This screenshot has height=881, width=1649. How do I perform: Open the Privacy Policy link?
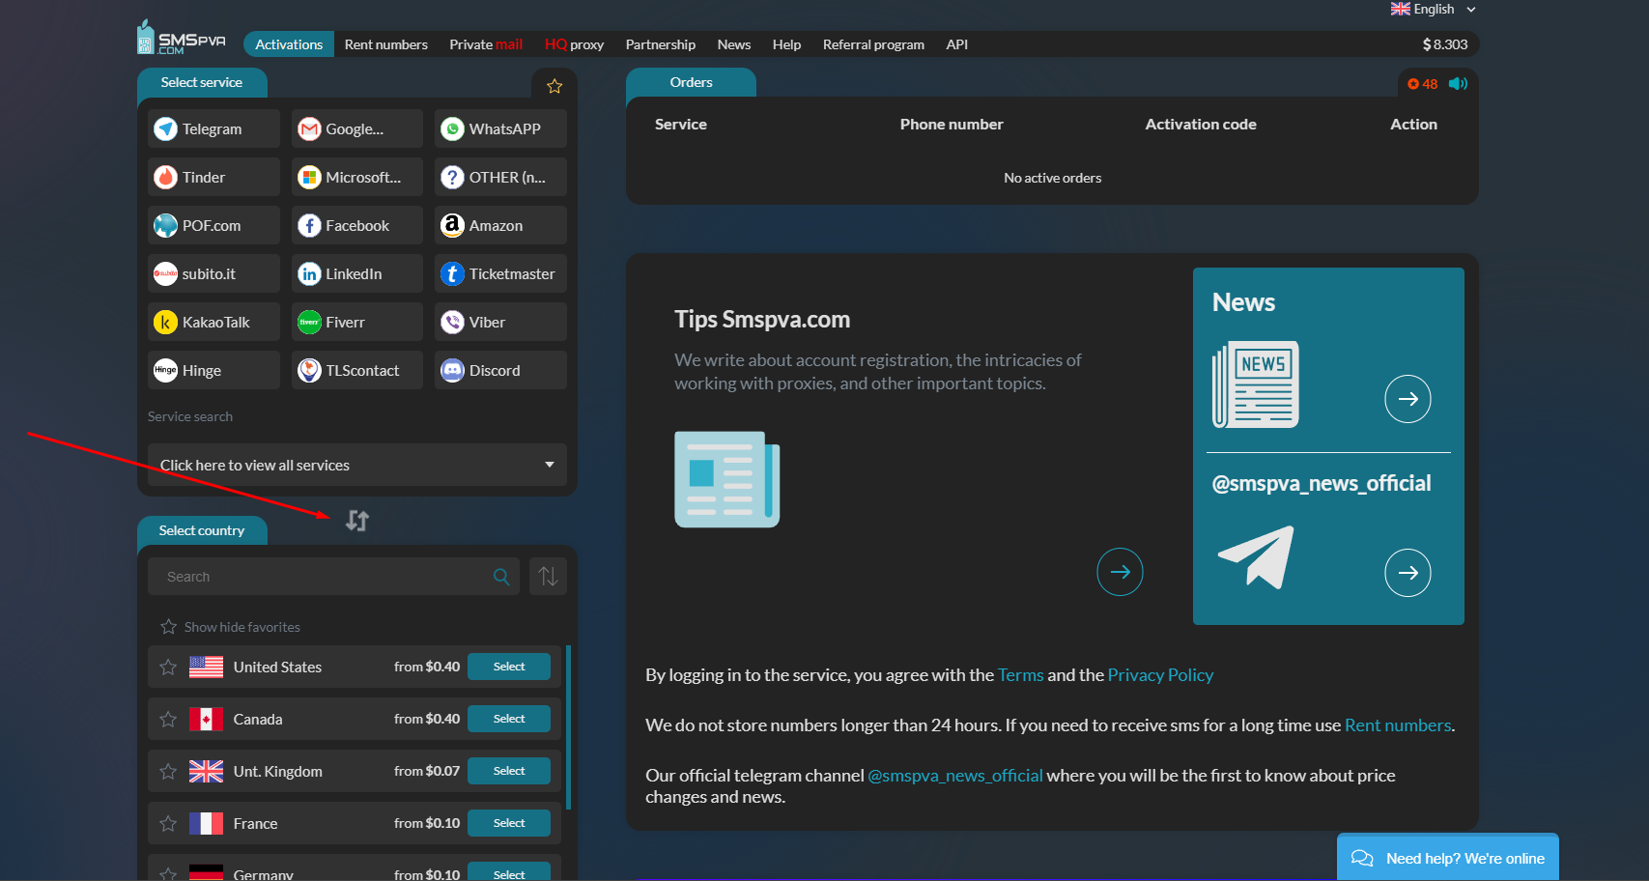click(1160, 675)
